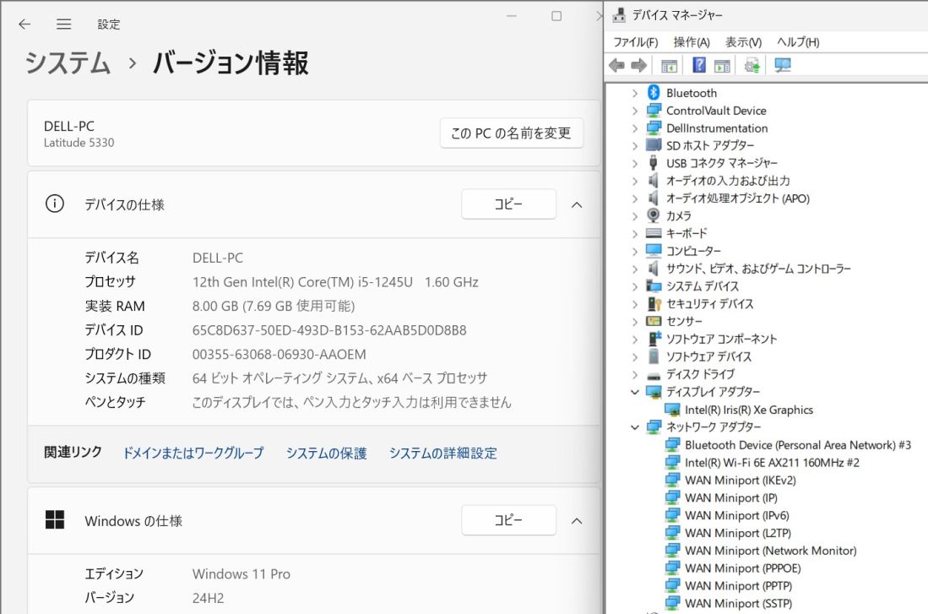
Task: Open the システムの保護 link
Action: coord(326,454)
